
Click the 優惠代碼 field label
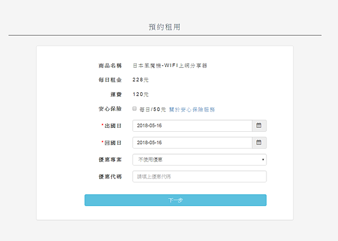(x=110, y=177)
